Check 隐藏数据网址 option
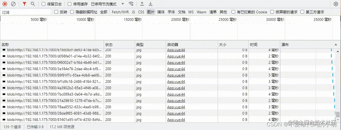This screenshot has height=130, width=341. (72, 12)
